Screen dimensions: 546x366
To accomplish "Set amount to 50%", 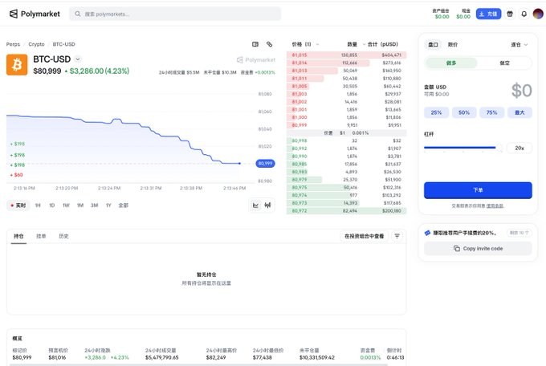I will pyautogui.click(x=464, y=112).
